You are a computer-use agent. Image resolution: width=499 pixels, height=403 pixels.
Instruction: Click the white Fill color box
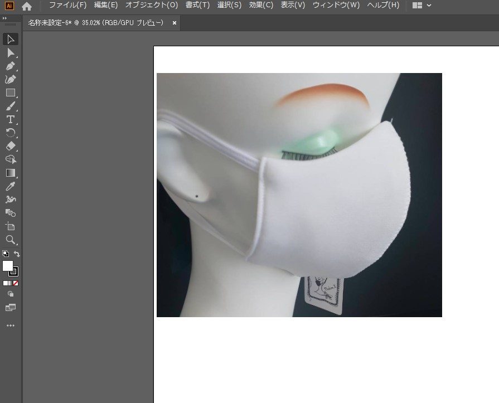(8, 265)
